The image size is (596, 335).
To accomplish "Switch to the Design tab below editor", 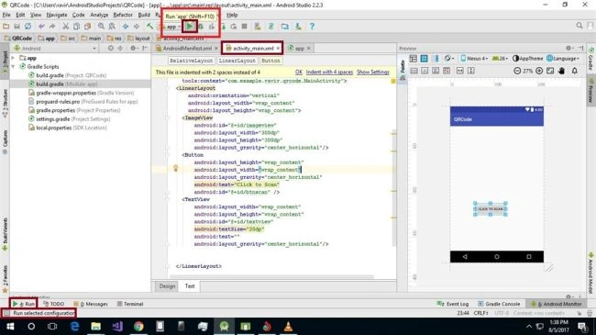I will tap(167, 285).
